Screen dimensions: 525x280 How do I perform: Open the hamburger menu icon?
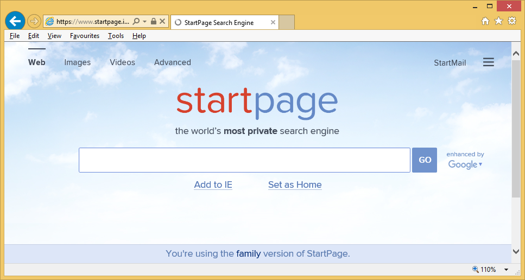coord(489,62)
